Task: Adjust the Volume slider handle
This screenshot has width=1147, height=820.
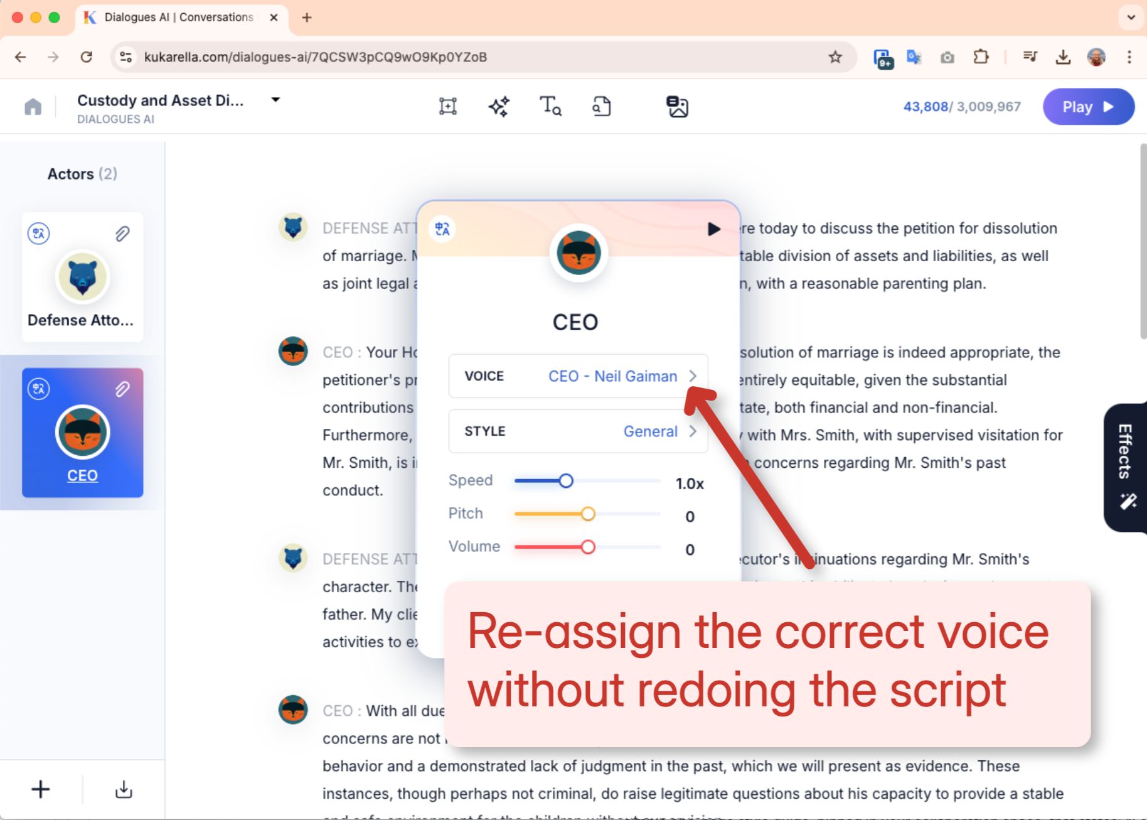Action: 588,548
